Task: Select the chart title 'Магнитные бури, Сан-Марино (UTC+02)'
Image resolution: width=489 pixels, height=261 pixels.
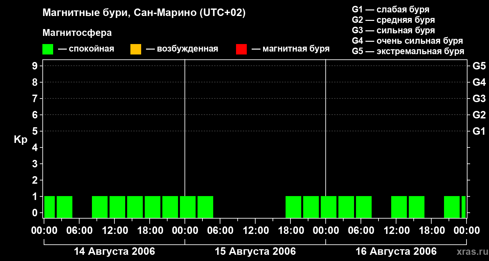Action: click(144, 13)
